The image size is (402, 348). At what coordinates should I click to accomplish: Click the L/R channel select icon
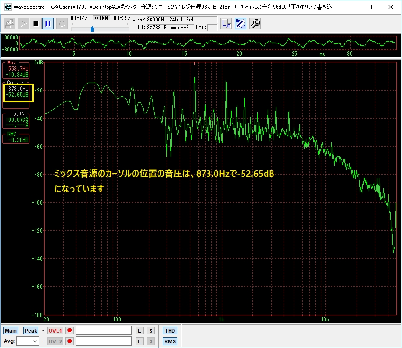point(226,24)
